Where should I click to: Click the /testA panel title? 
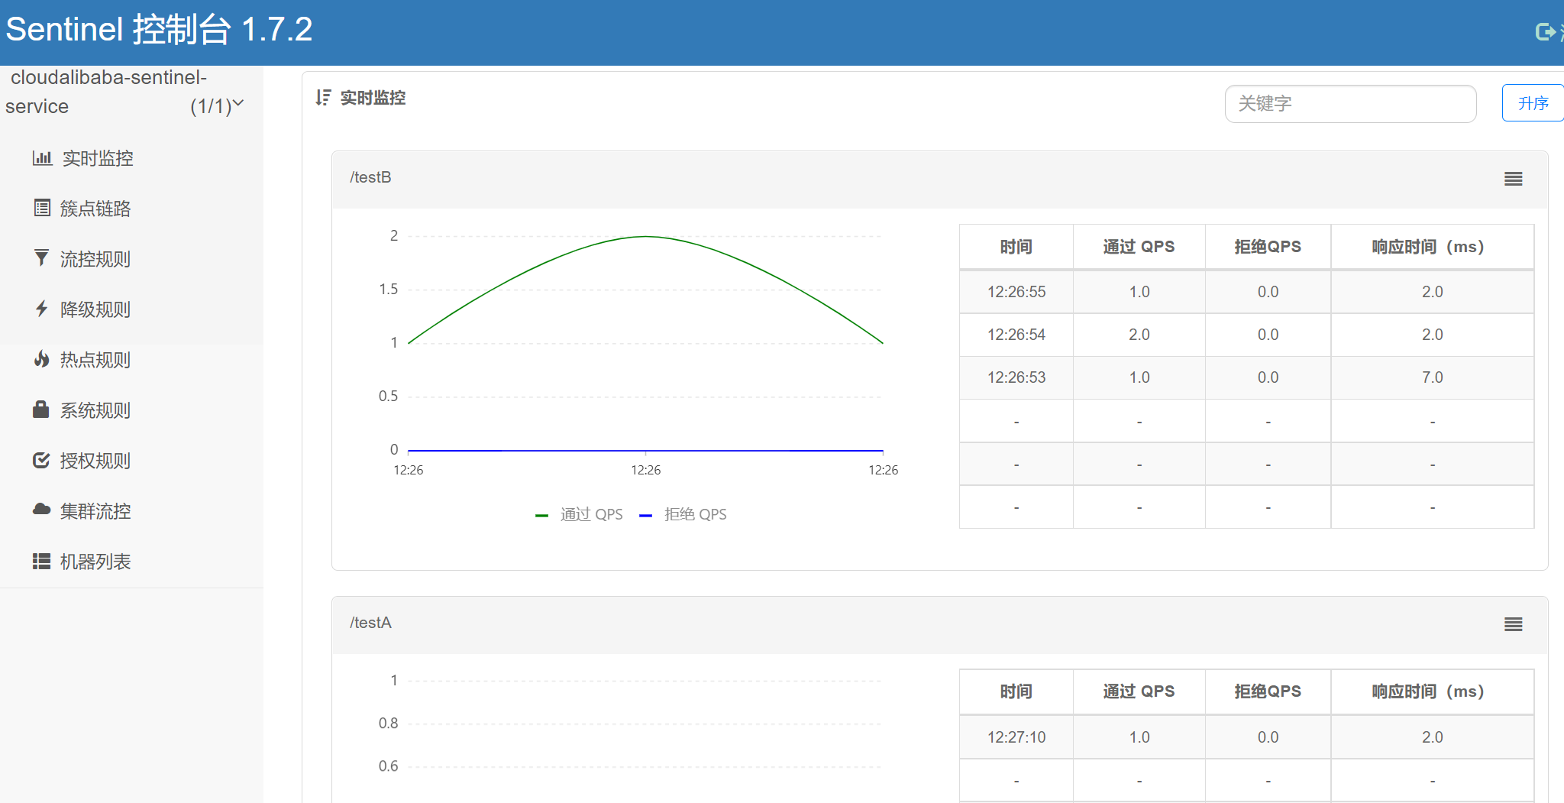pyautogui.click(x=370, y=623)
